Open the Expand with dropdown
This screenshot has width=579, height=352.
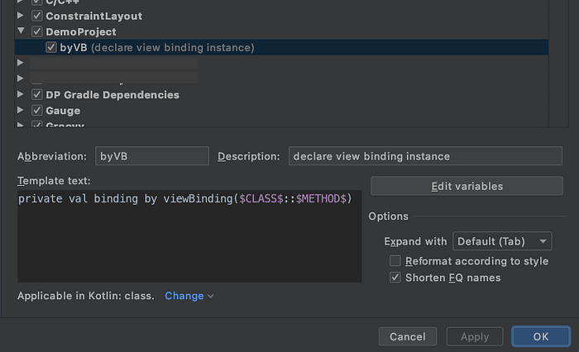pyautogui.click(x=502, y=241)
